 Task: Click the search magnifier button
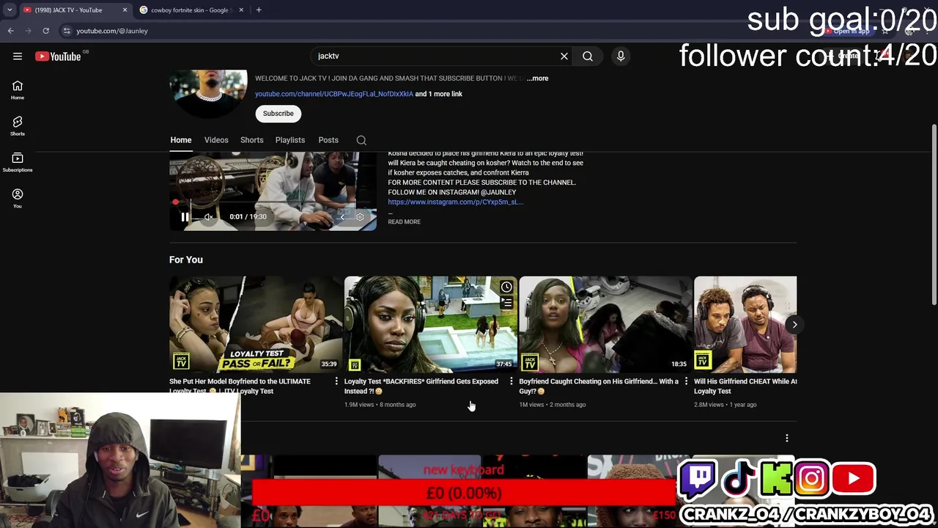[x=588, y=56]
